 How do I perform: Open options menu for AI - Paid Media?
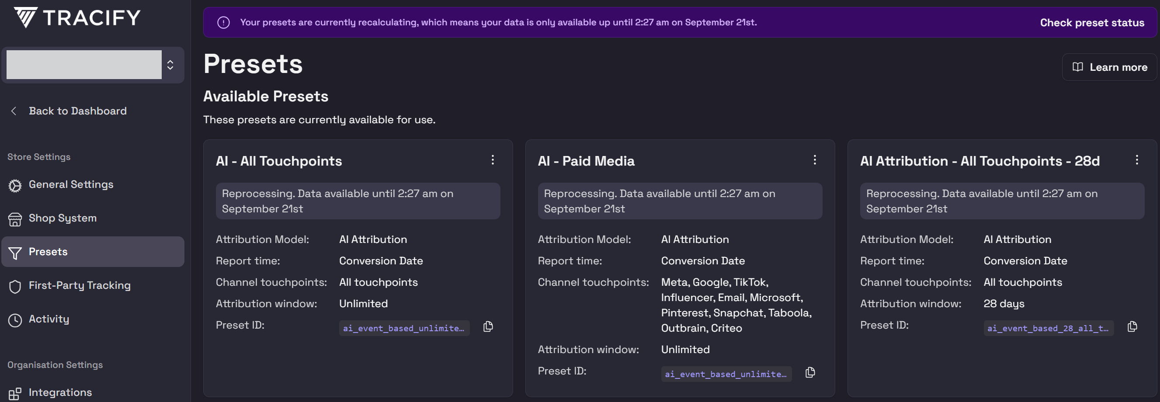pos(815,160)
